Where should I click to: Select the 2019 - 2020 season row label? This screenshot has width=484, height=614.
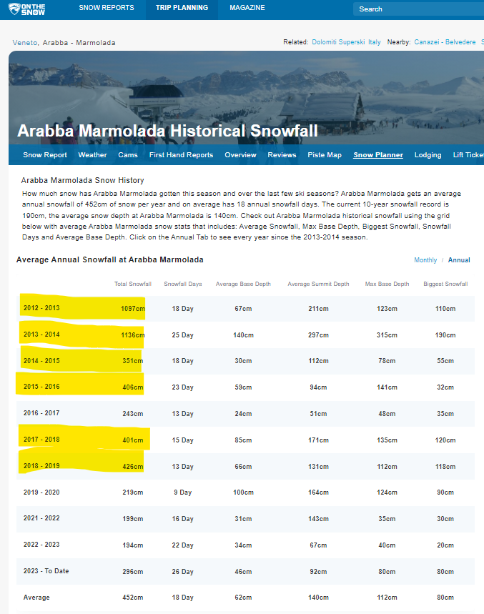(x=41, y=492)
